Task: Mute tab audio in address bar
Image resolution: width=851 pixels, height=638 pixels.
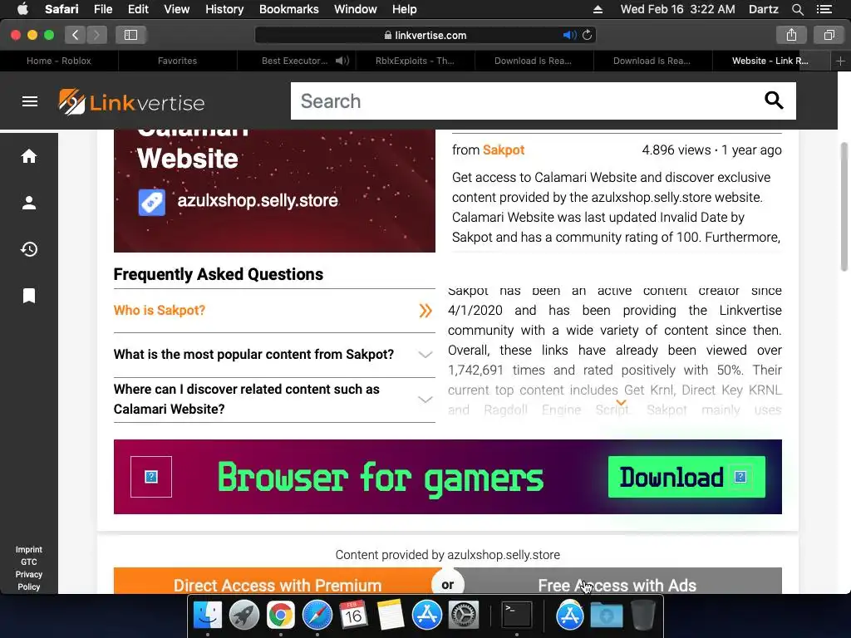Action: 568,35
